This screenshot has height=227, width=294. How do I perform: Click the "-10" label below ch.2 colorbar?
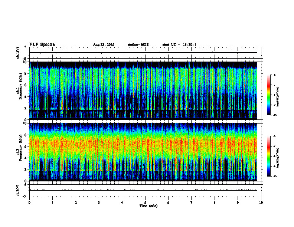pos(274,177)
